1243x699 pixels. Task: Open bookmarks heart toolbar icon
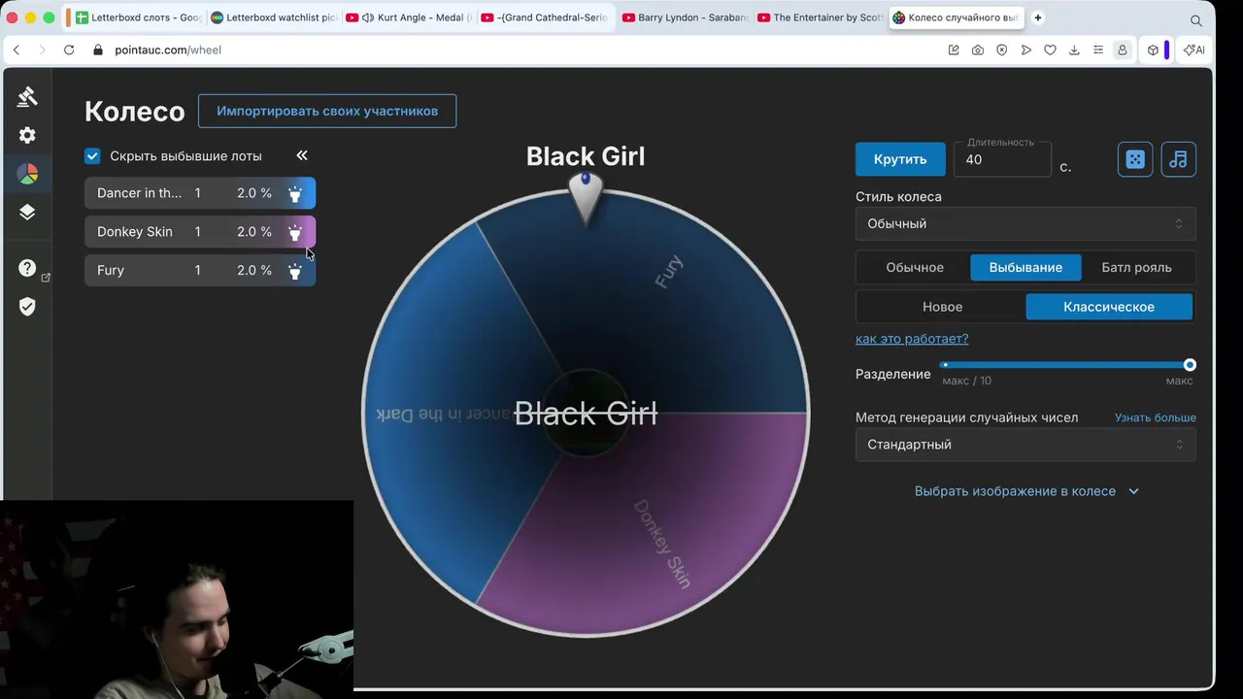(1050, 50)
